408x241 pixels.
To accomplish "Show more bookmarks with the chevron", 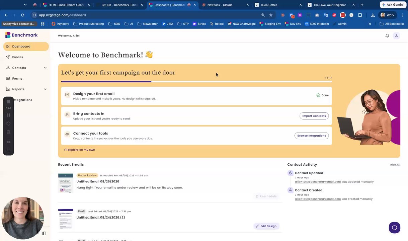I will (370, 24).
